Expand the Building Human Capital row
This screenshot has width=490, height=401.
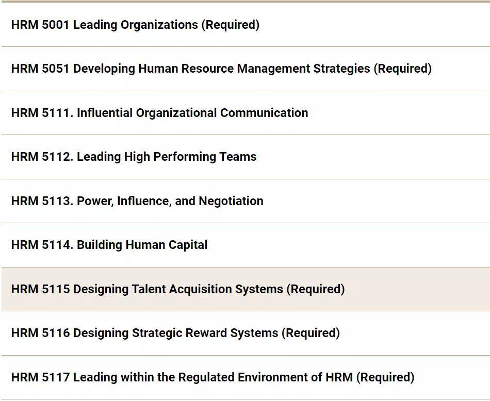click(246, 245)
